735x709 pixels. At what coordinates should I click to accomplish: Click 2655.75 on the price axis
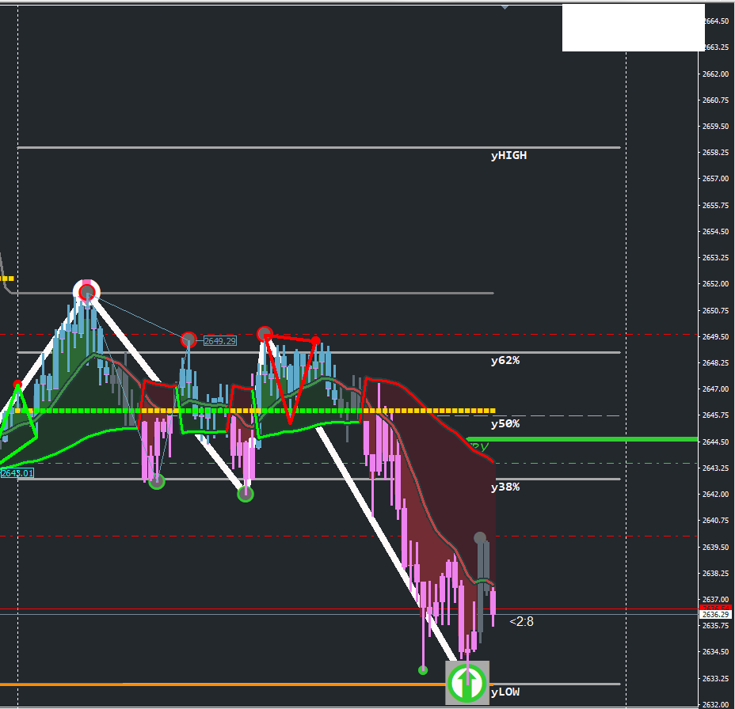[716, 205]
